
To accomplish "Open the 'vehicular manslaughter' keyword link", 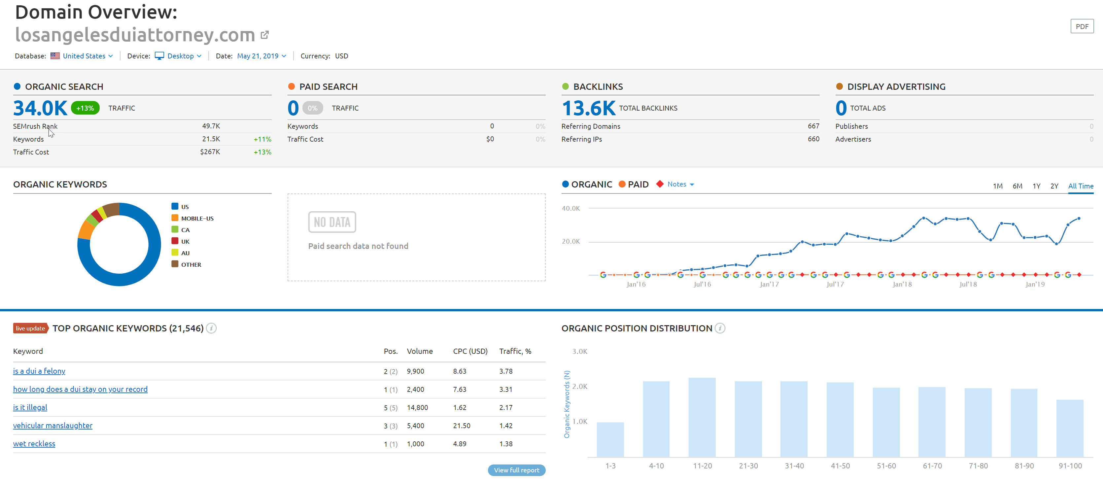I will (x=53, y=426).
